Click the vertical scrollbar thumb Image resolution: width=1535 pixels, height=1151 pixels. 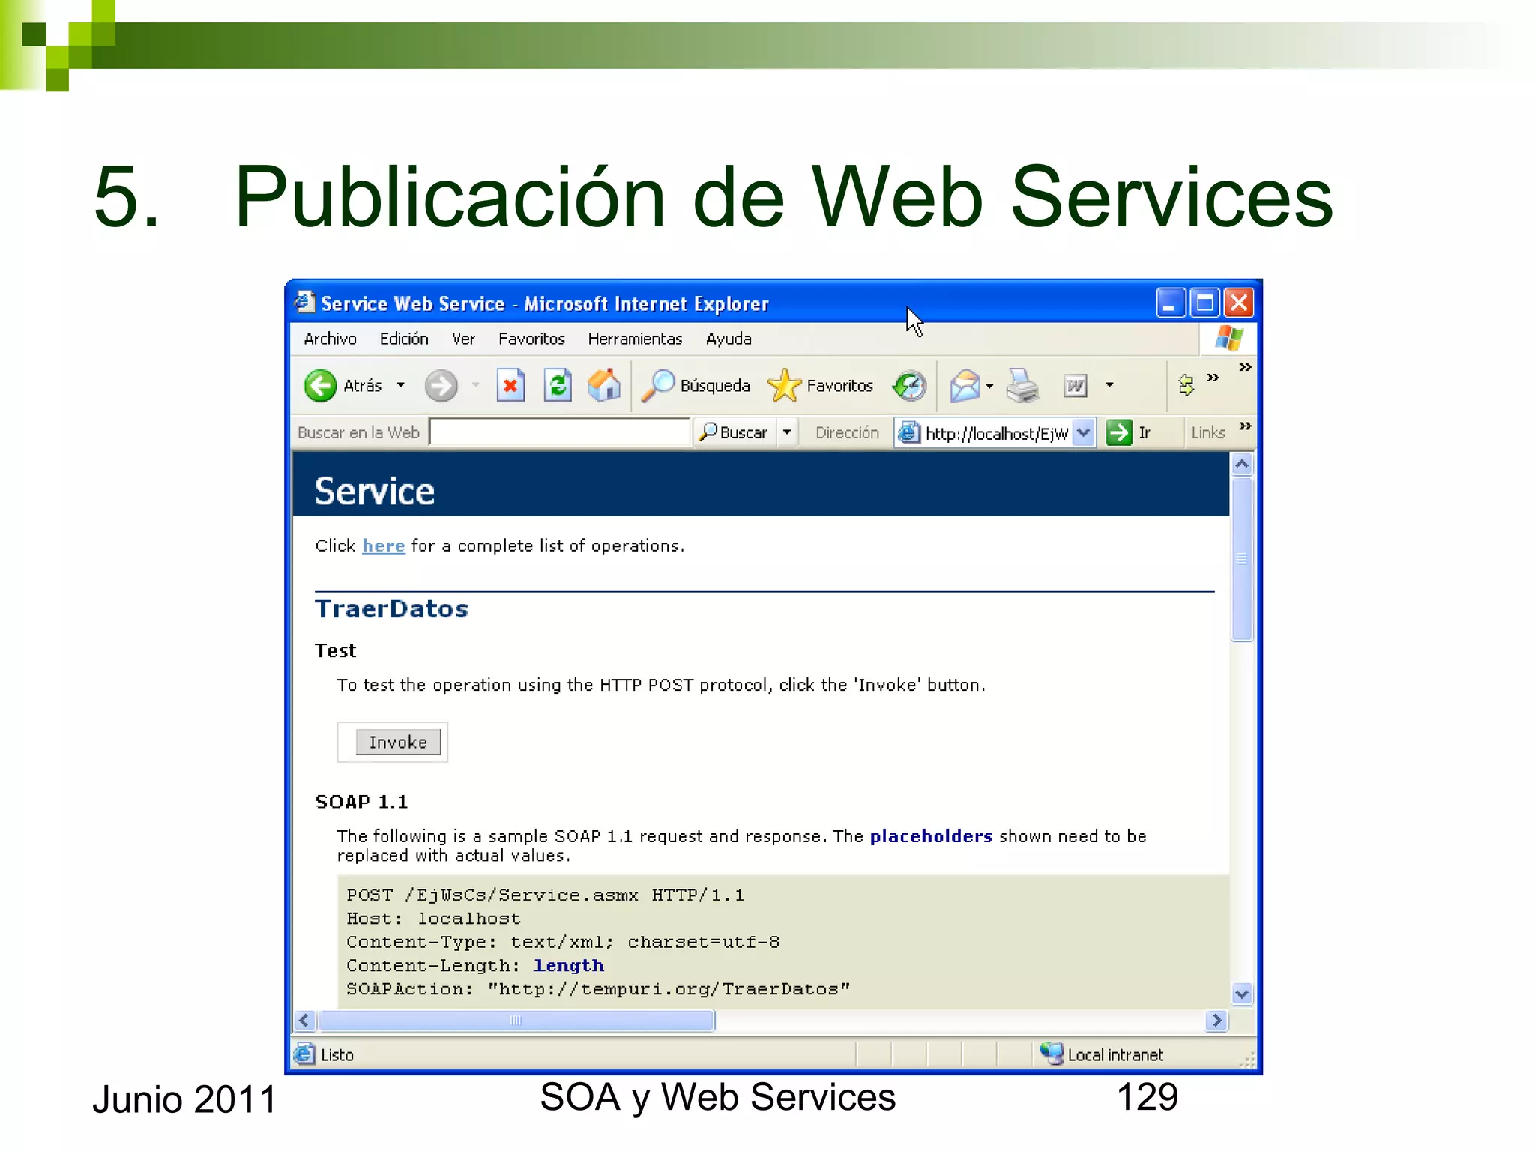(1242, 558)
